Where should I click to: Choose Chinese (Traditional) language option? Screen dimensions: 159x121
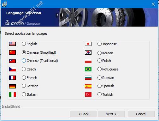point(24,61)
